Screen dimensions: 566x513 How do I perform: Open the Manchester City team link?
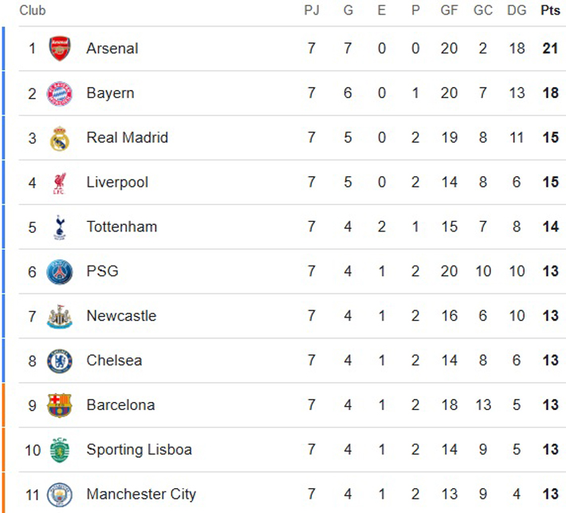click(x=141, y=495)
